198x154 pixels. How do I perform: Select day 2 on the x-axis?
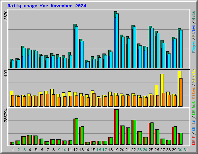tap(19, 150)
